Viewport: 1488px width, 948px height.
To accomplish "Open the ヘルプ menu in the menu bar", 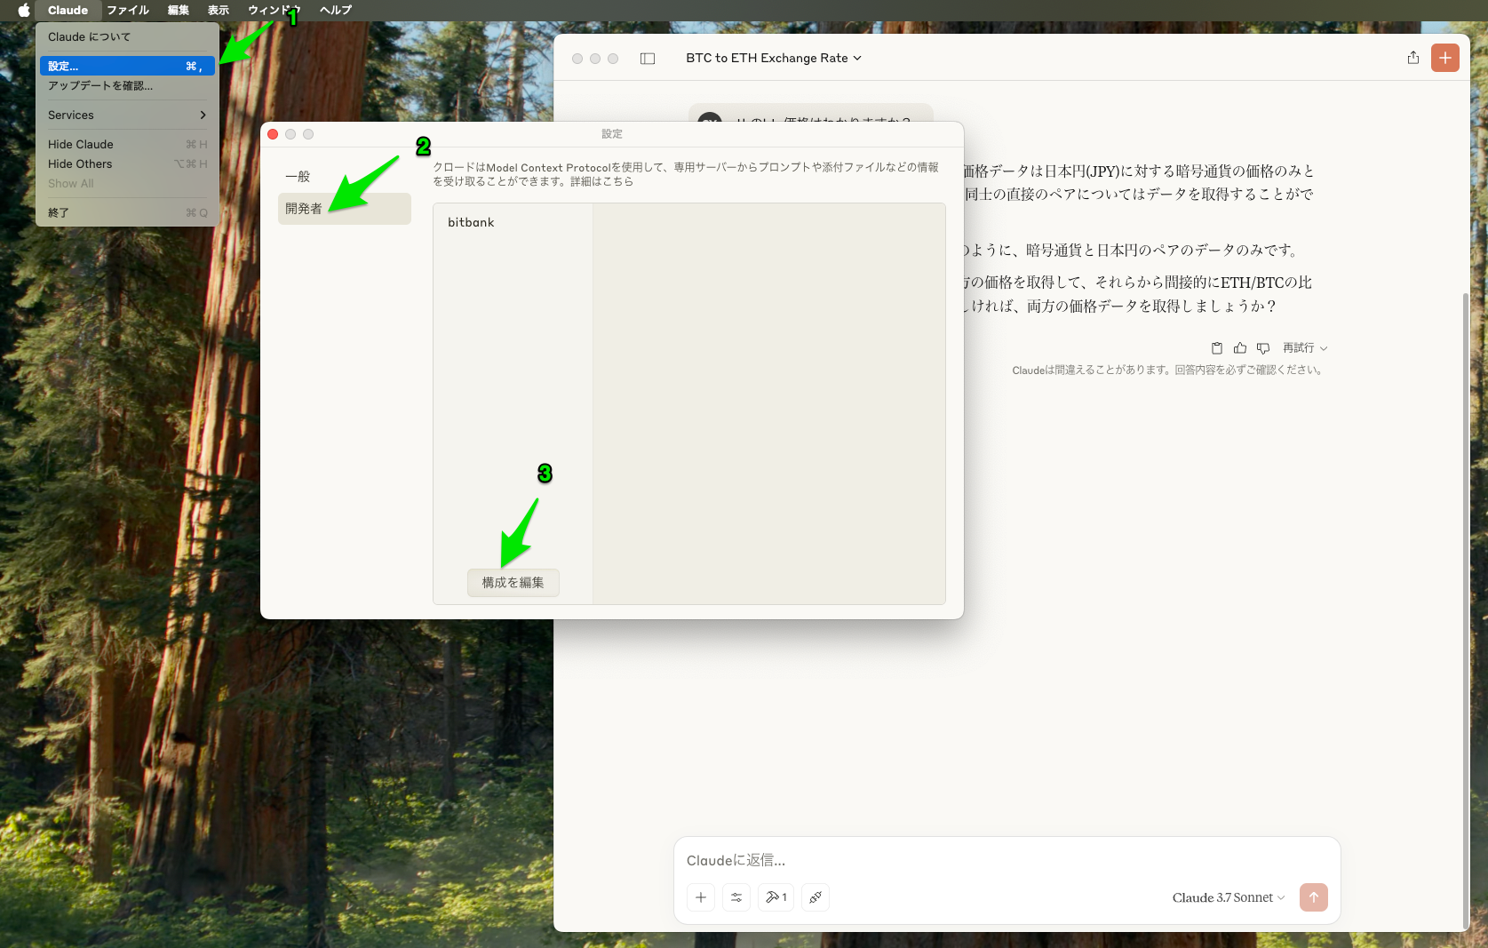I will click(x=335, y=10).
